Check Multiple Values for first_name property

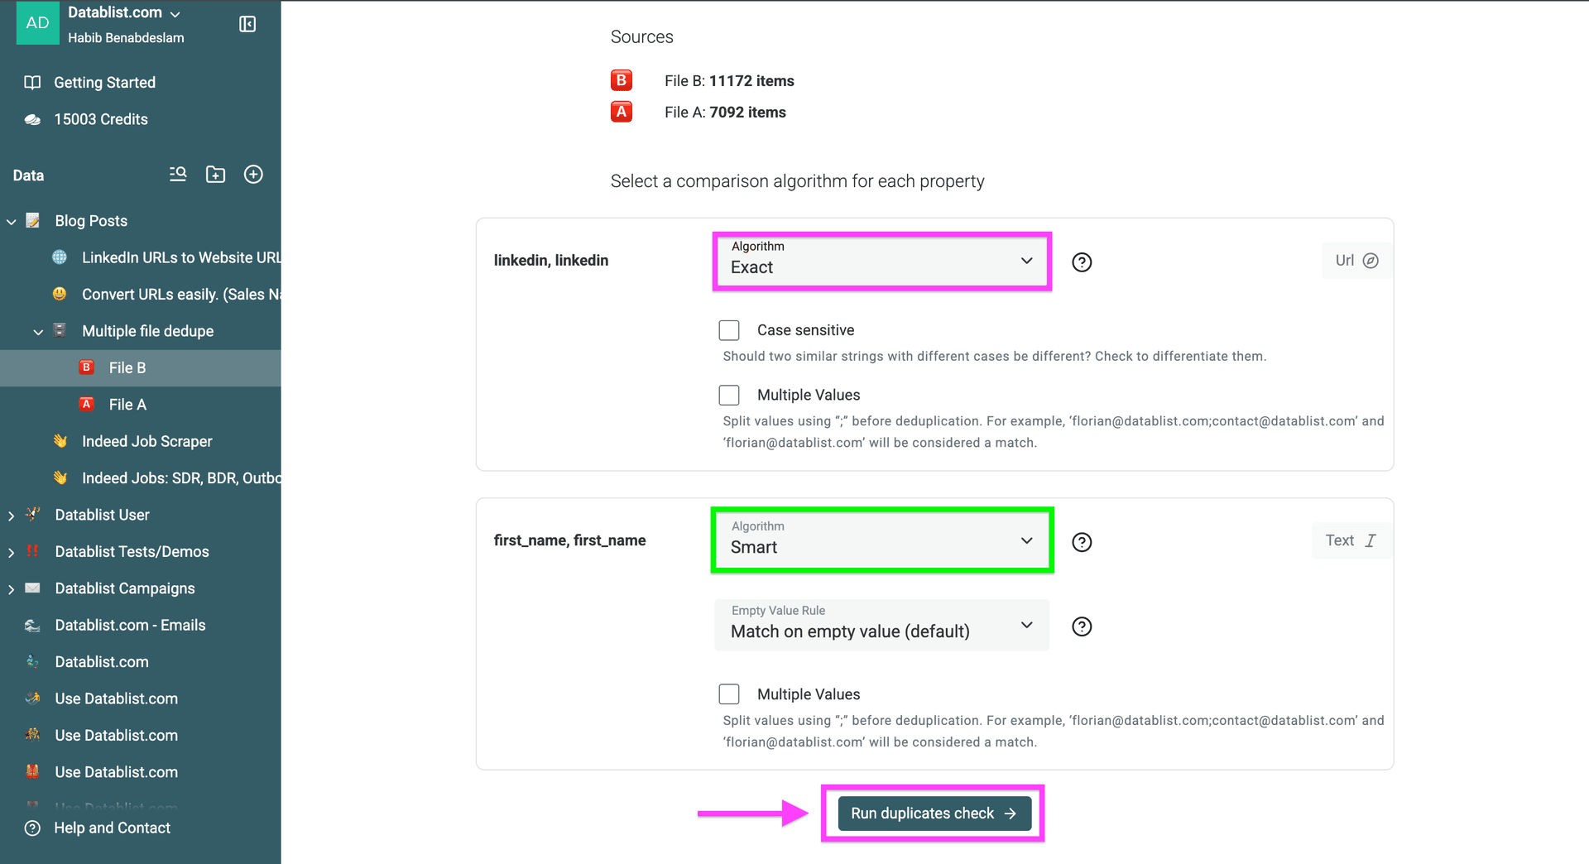(729, 694)
